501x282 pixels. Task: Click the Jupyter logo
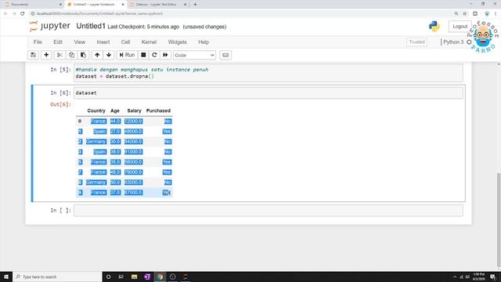click(50, 26)
